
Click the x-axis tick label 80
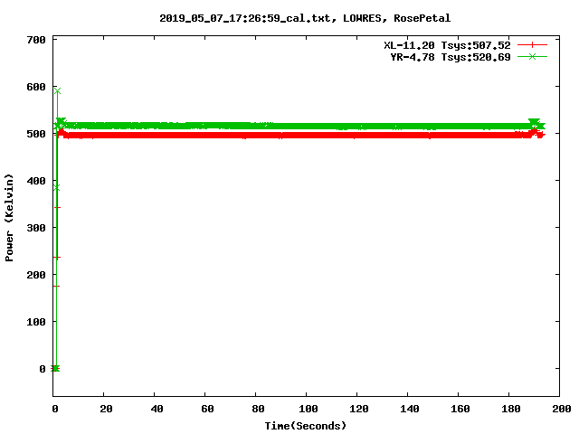click(x=258, y=409)
